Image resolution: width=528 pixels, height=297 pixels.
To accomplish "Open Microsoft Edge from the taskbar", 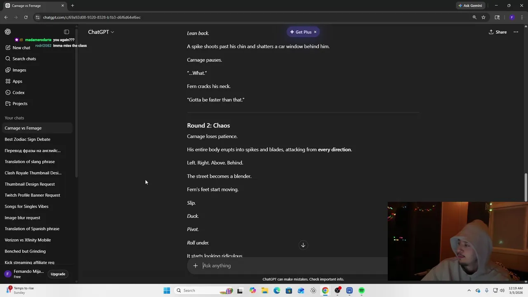I will [x=277, y=290].
